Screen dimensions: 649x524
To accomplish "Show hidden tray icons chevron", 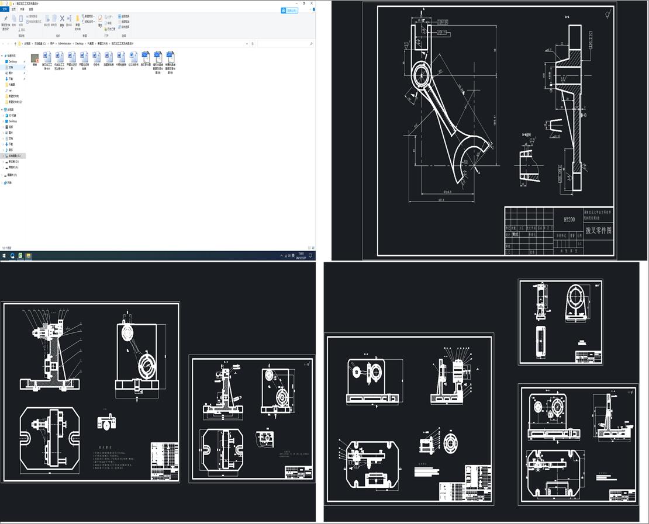I will (x=281, y=256).
